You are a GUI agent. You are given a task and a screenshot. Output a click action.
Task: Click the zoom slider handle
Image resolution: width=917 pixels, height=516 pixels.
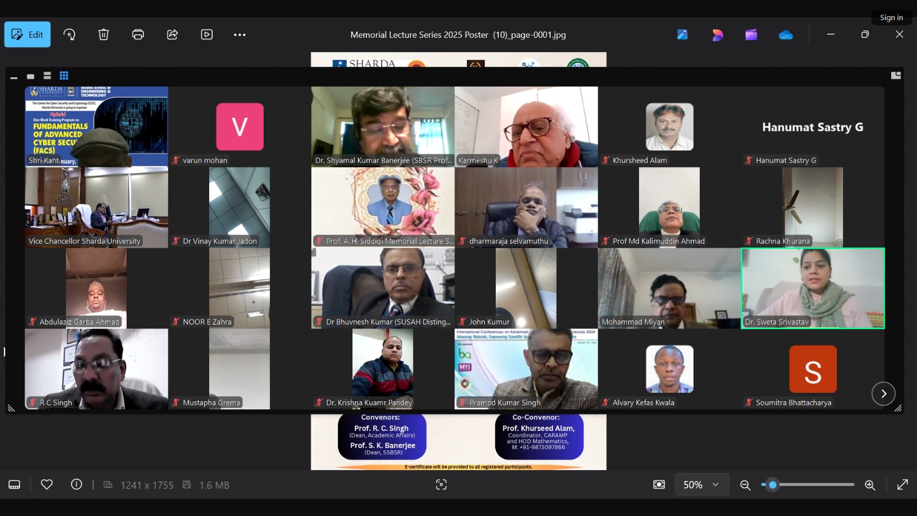click(773, 485)
